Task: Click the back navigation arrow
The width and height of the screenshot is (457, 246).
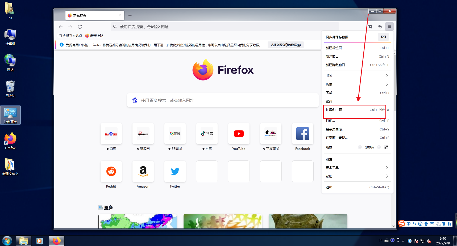Action: click(61, 27)
